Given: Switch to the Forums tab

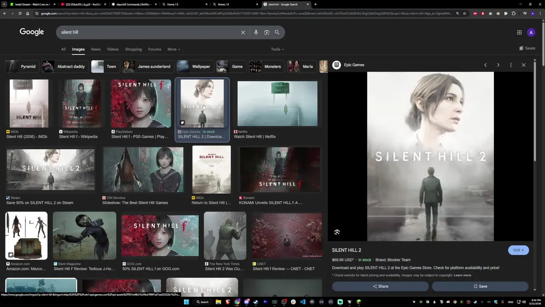Looking at the screenshot, I should point(155,49).
